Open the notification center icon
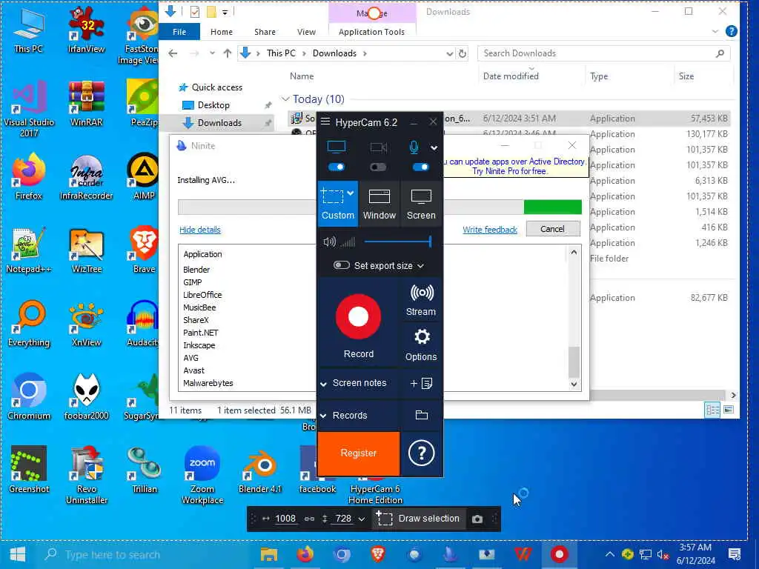759x569 pixels. click(x=735, y=554)
